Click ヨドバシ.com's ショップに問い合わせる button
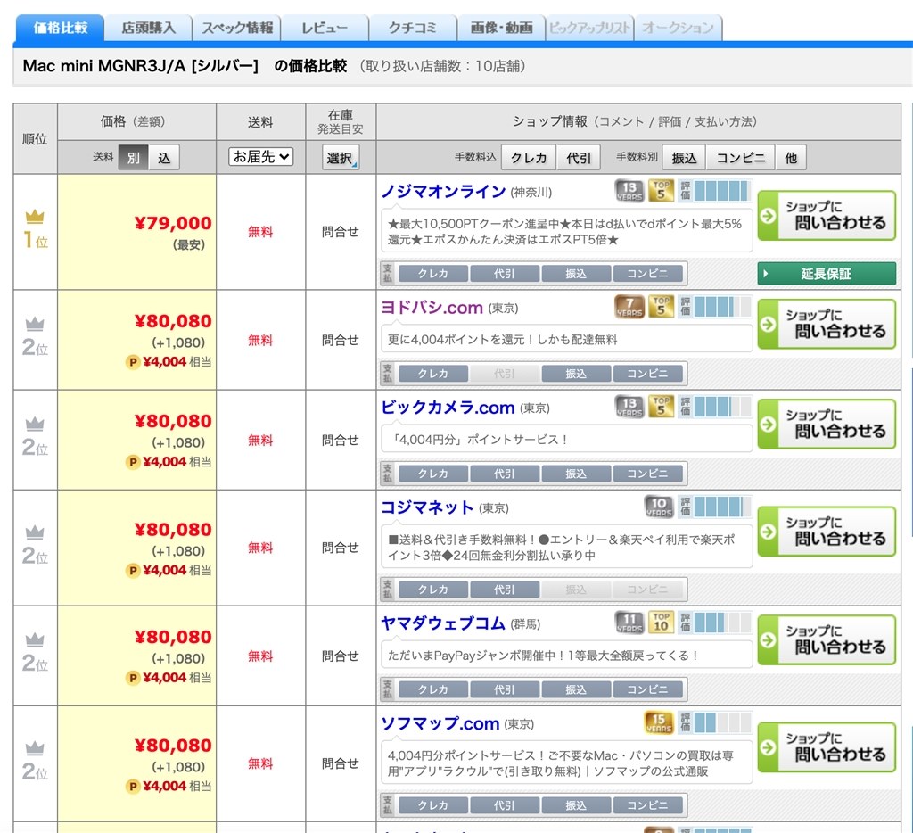913x833 pixels. point(827,324)
